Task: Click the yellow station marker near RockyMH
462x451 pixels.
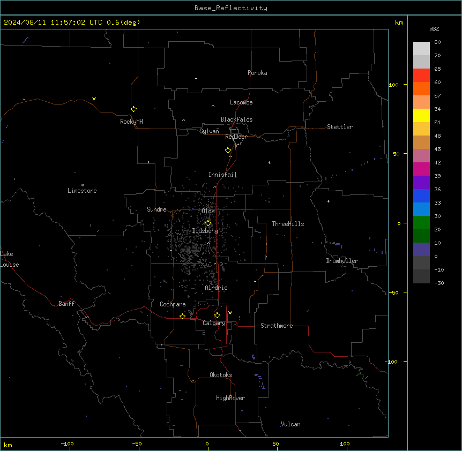Action: 133,109
